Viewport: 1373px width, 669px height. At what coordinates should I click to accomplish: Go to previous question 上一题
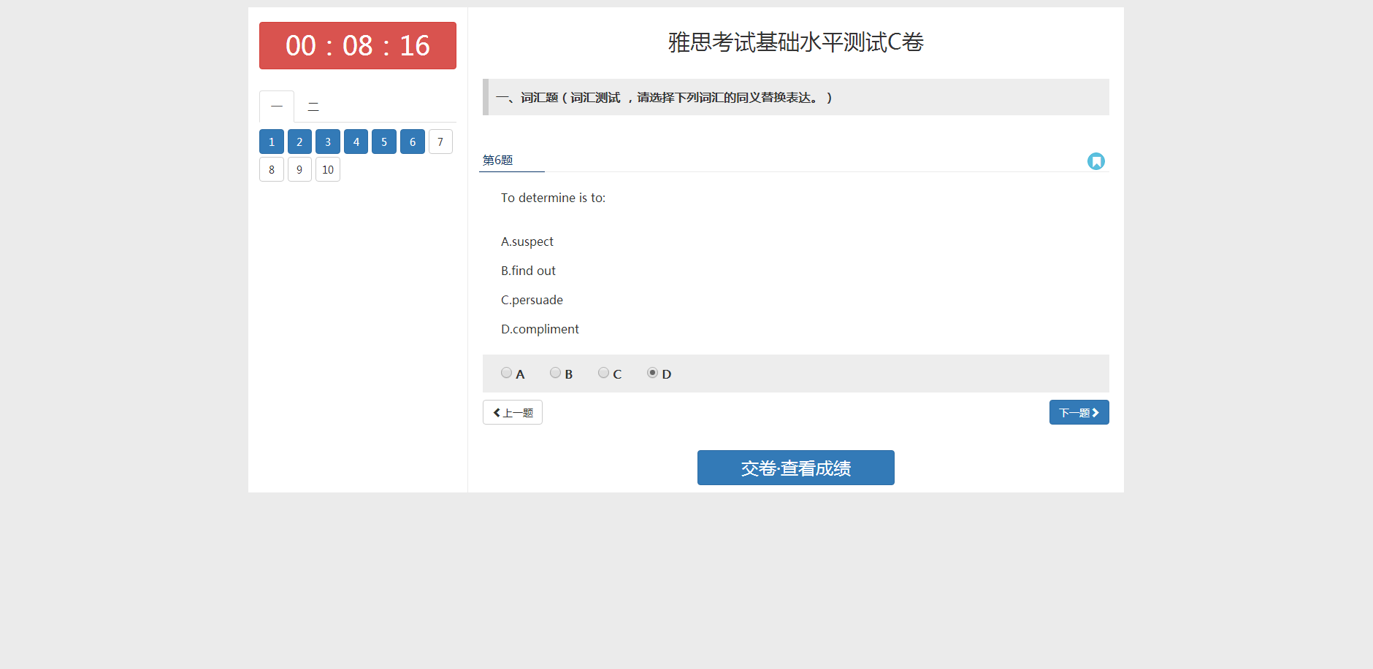click(513, 412)
